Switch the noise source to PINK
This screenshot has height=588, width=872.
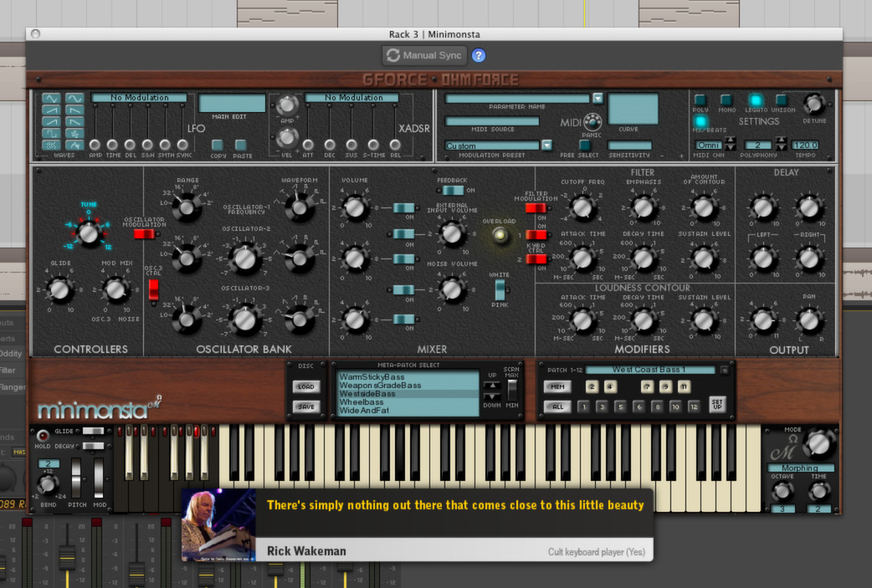pyautogui.click(x=500, y=298)
